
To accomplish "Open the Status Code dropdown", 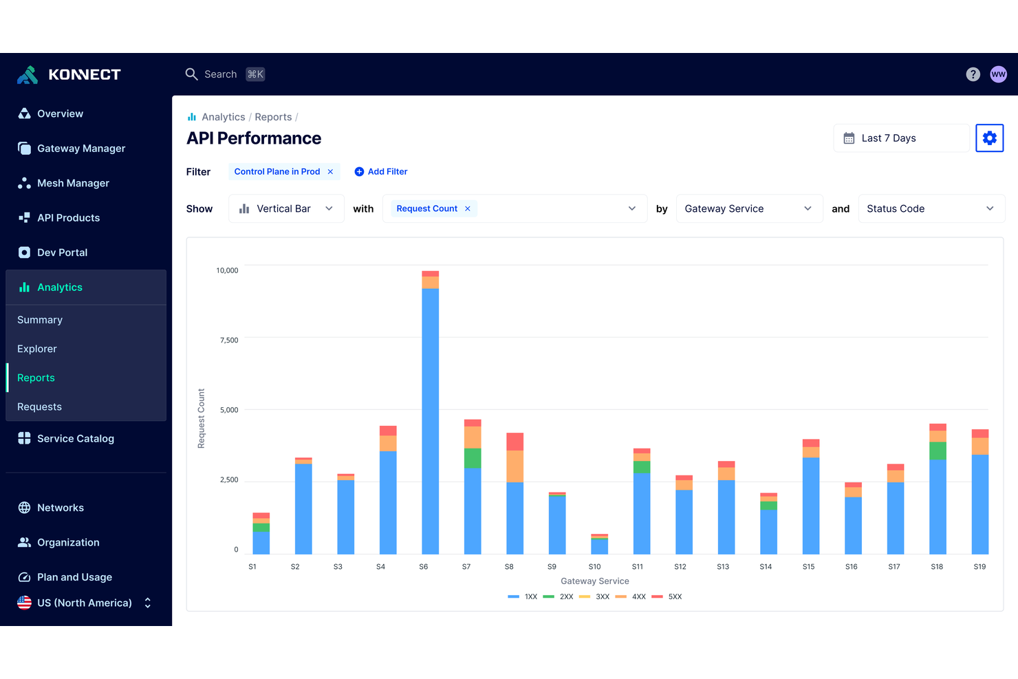I will 931,208.
